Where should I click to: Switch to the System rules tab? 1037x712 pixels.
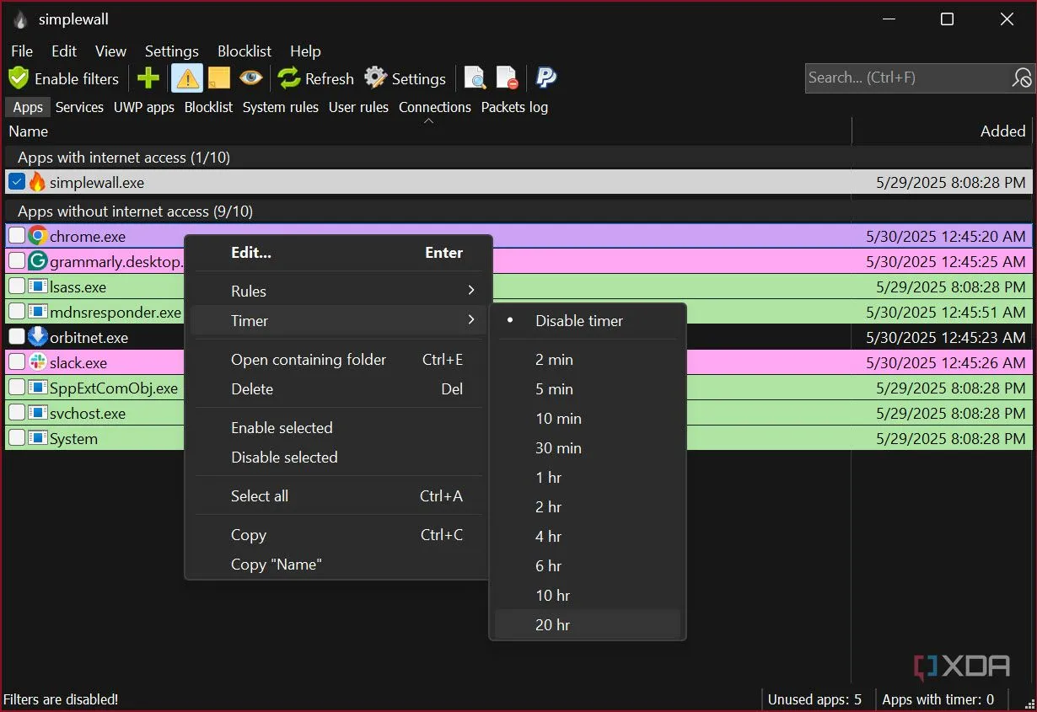(281, 107)
